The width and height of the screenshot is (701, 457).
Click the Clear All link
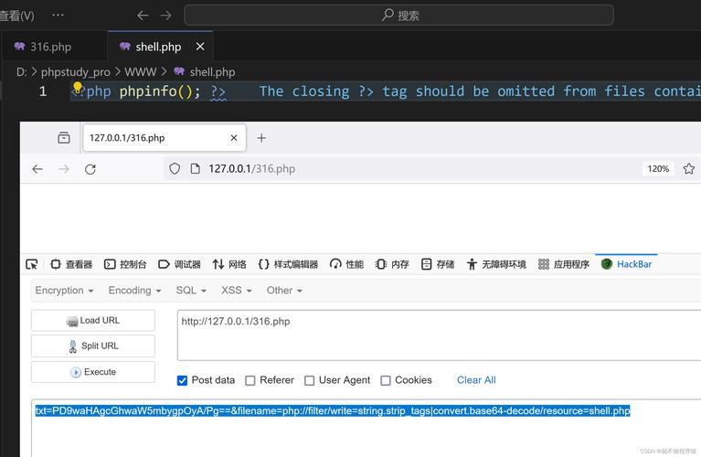point(476,380)
